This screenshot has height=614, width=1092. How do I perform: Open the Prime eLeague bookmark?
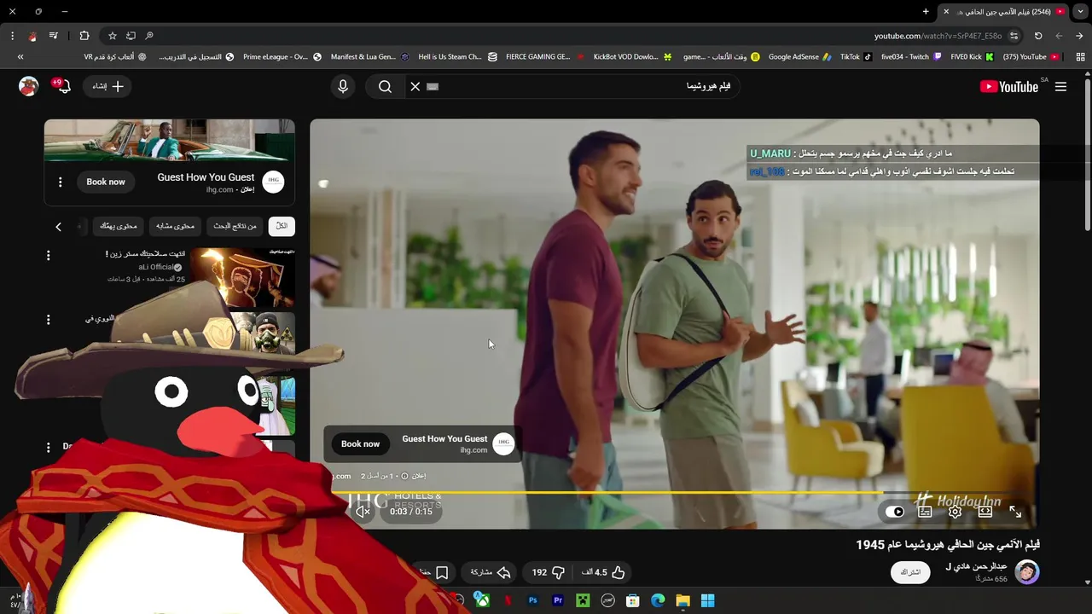[282, 57]
